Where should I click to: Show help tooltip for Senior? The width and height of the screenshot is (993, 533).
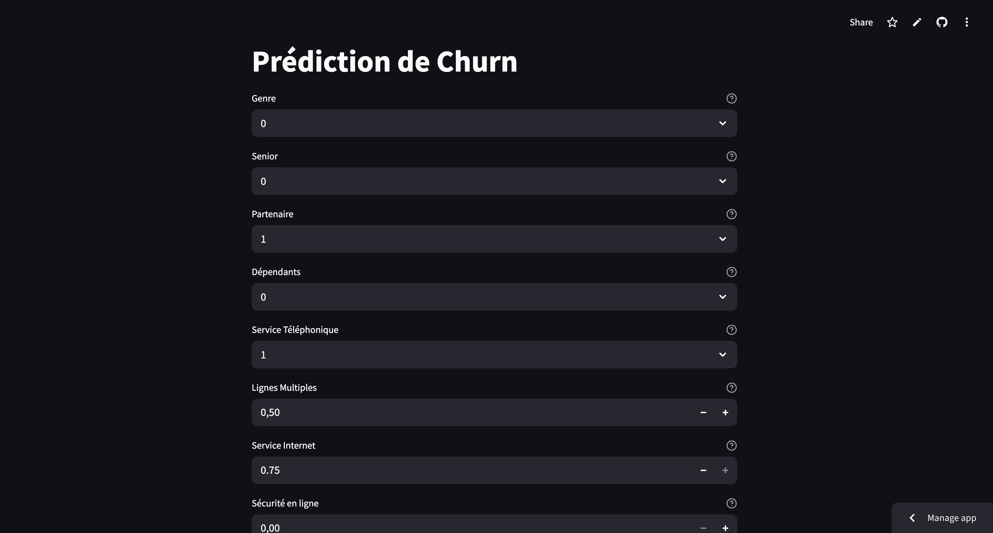coord(731,156)
